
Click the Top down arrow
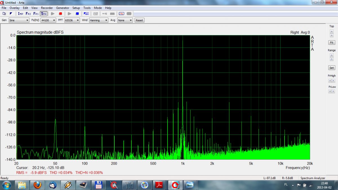332,35
